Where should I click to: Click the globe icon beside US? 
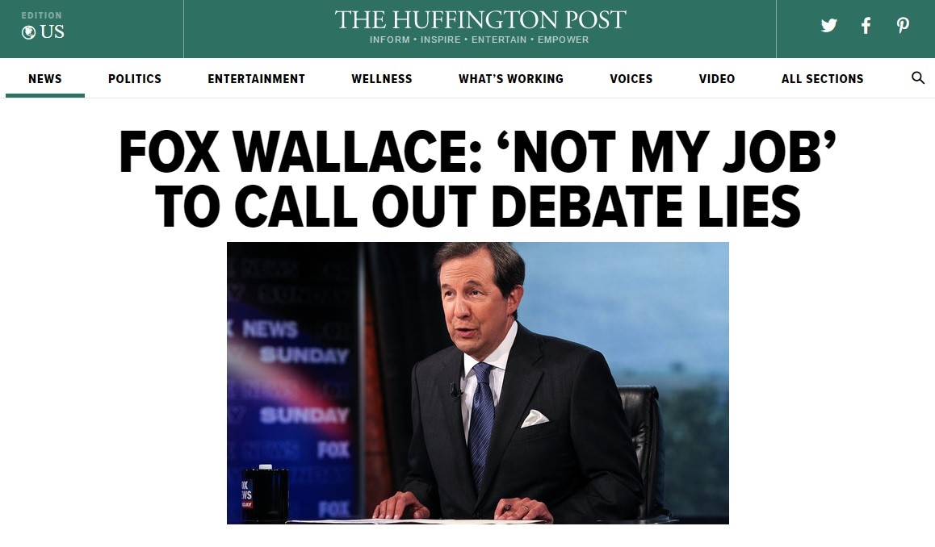coord(28,32)
